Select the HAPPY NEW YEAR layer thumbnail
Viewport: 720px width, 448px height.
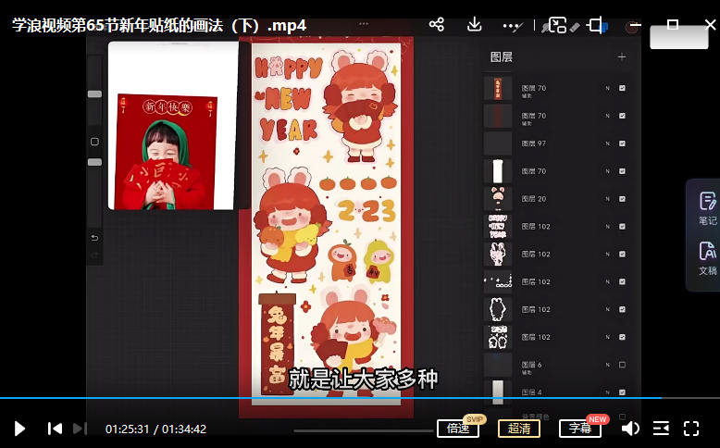point(498,226)
